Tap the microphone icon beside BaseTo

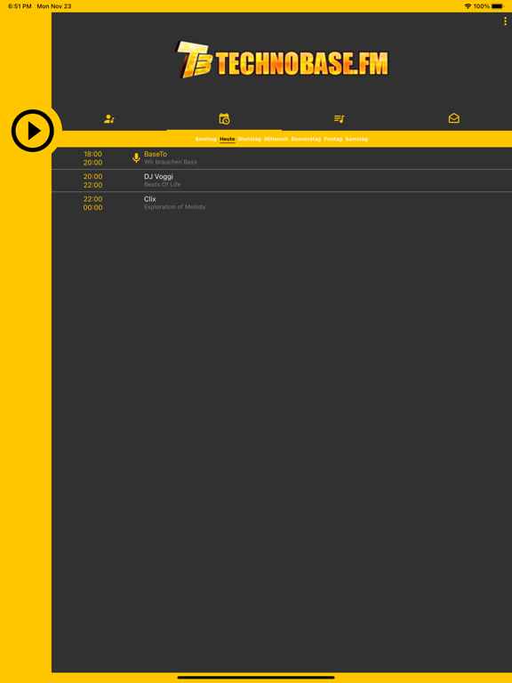(136, 158)
